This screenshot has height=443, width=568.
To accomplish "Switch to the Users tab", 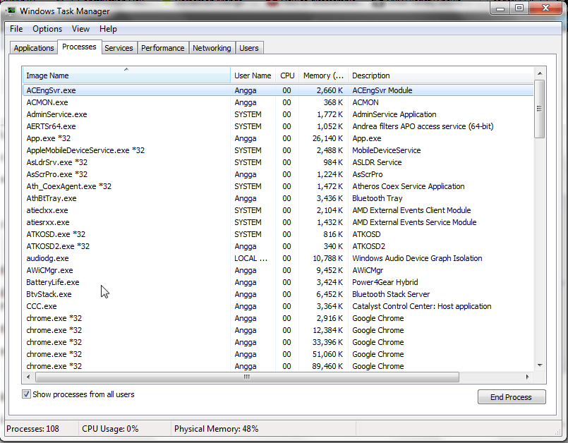I will click(249, 48).
